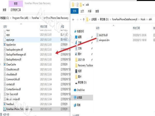Image resolution: width=155 pixels, height=116 pixels.
Task: Expand chevron after Program Files (x86)
Action: tap(30, 18)
